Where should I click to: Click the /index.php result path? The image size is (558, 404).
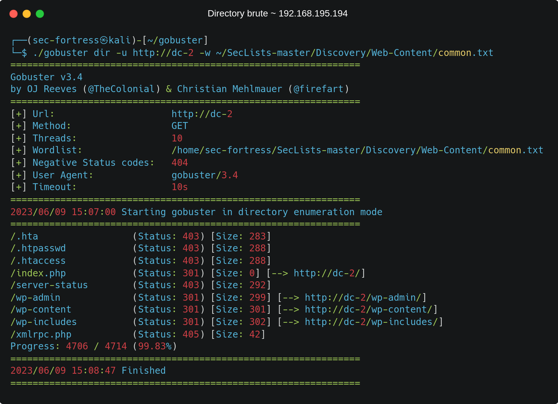tap(38, 273)
